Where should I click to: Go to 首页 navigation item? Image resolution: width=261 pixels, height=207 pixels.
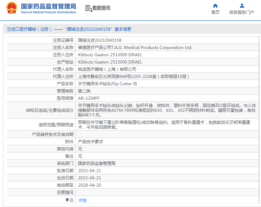click(215, 12)
